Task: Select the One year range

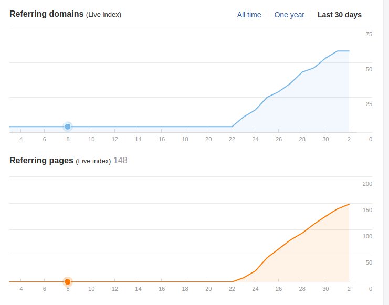Action: (289, 15)
